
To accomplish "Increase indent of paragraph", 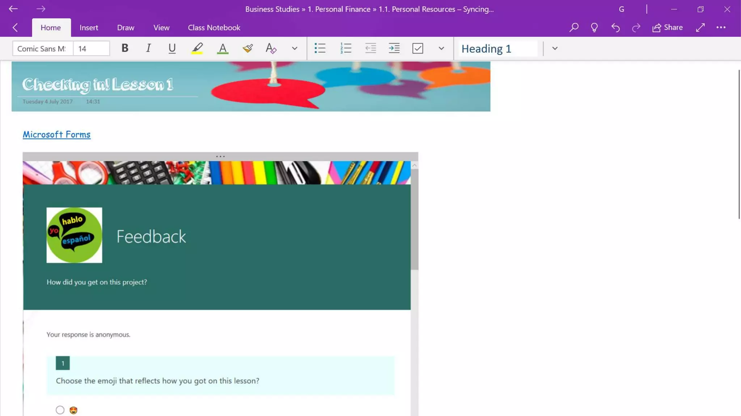I will 394,48.
